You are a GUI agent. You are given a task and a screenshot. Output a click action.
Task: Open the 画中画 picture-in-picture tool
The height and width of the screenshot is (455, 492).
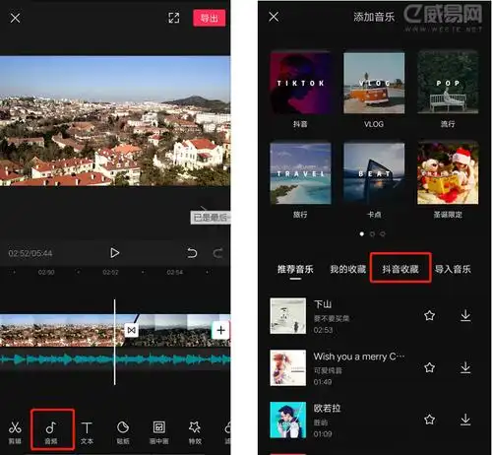click(159, 432)
